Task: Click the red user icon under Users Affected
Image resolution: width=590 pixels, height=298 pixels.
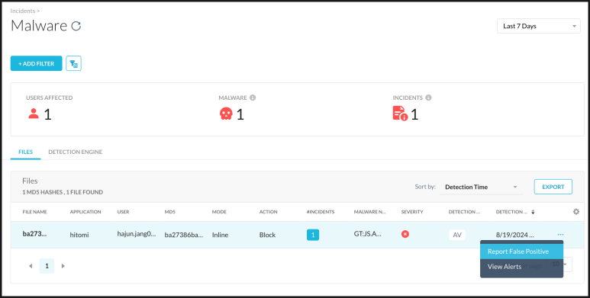Action: 34,114
